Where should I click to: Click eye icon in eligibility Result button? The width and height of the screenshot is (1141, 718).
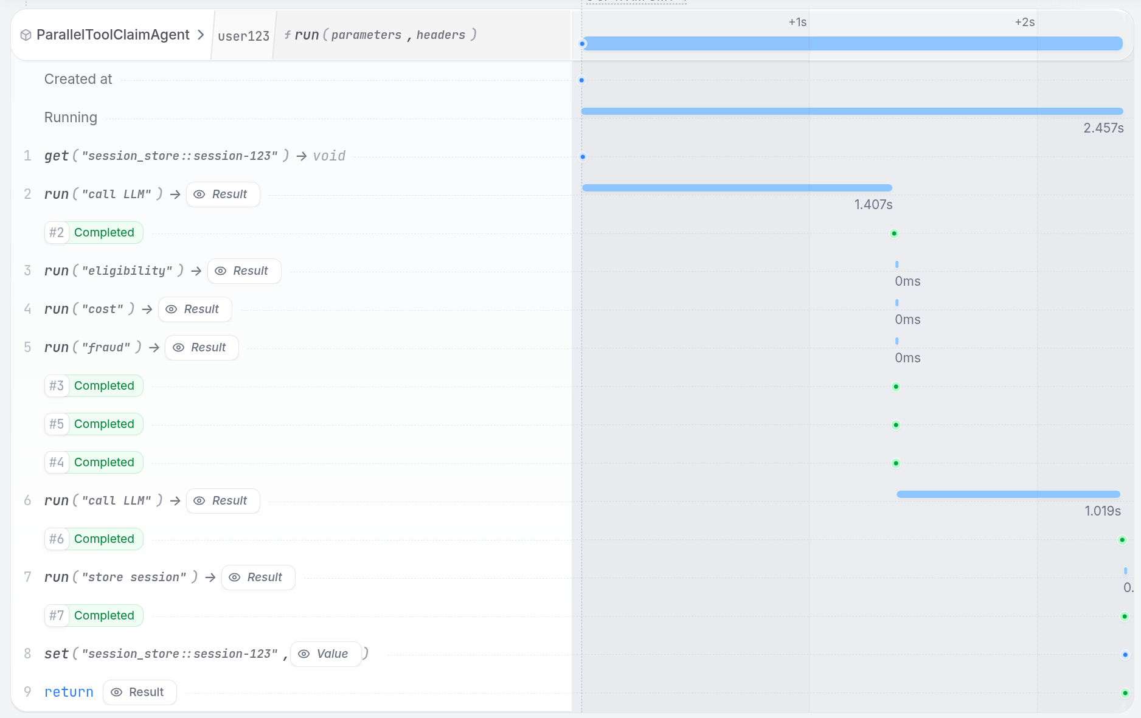[220, 271]
